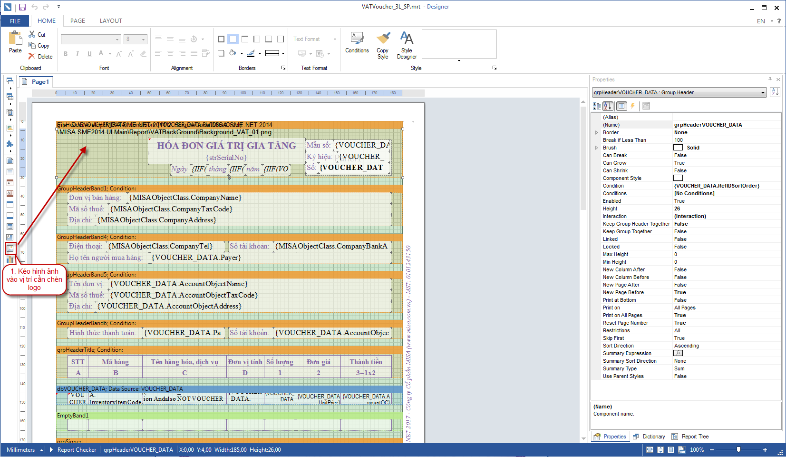Click the help question mark icon

point(779,21)
